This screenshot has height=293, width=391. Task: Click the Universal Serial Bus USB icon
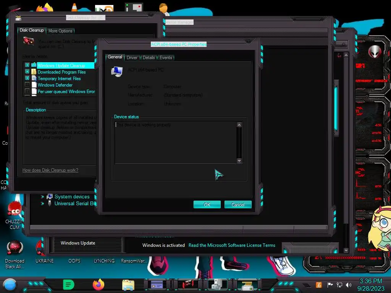(49, 203)
